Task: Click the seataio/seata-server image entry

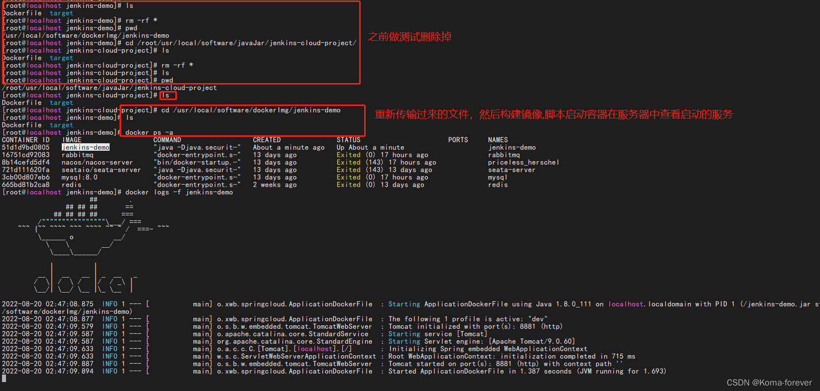Action: (101, 170)
